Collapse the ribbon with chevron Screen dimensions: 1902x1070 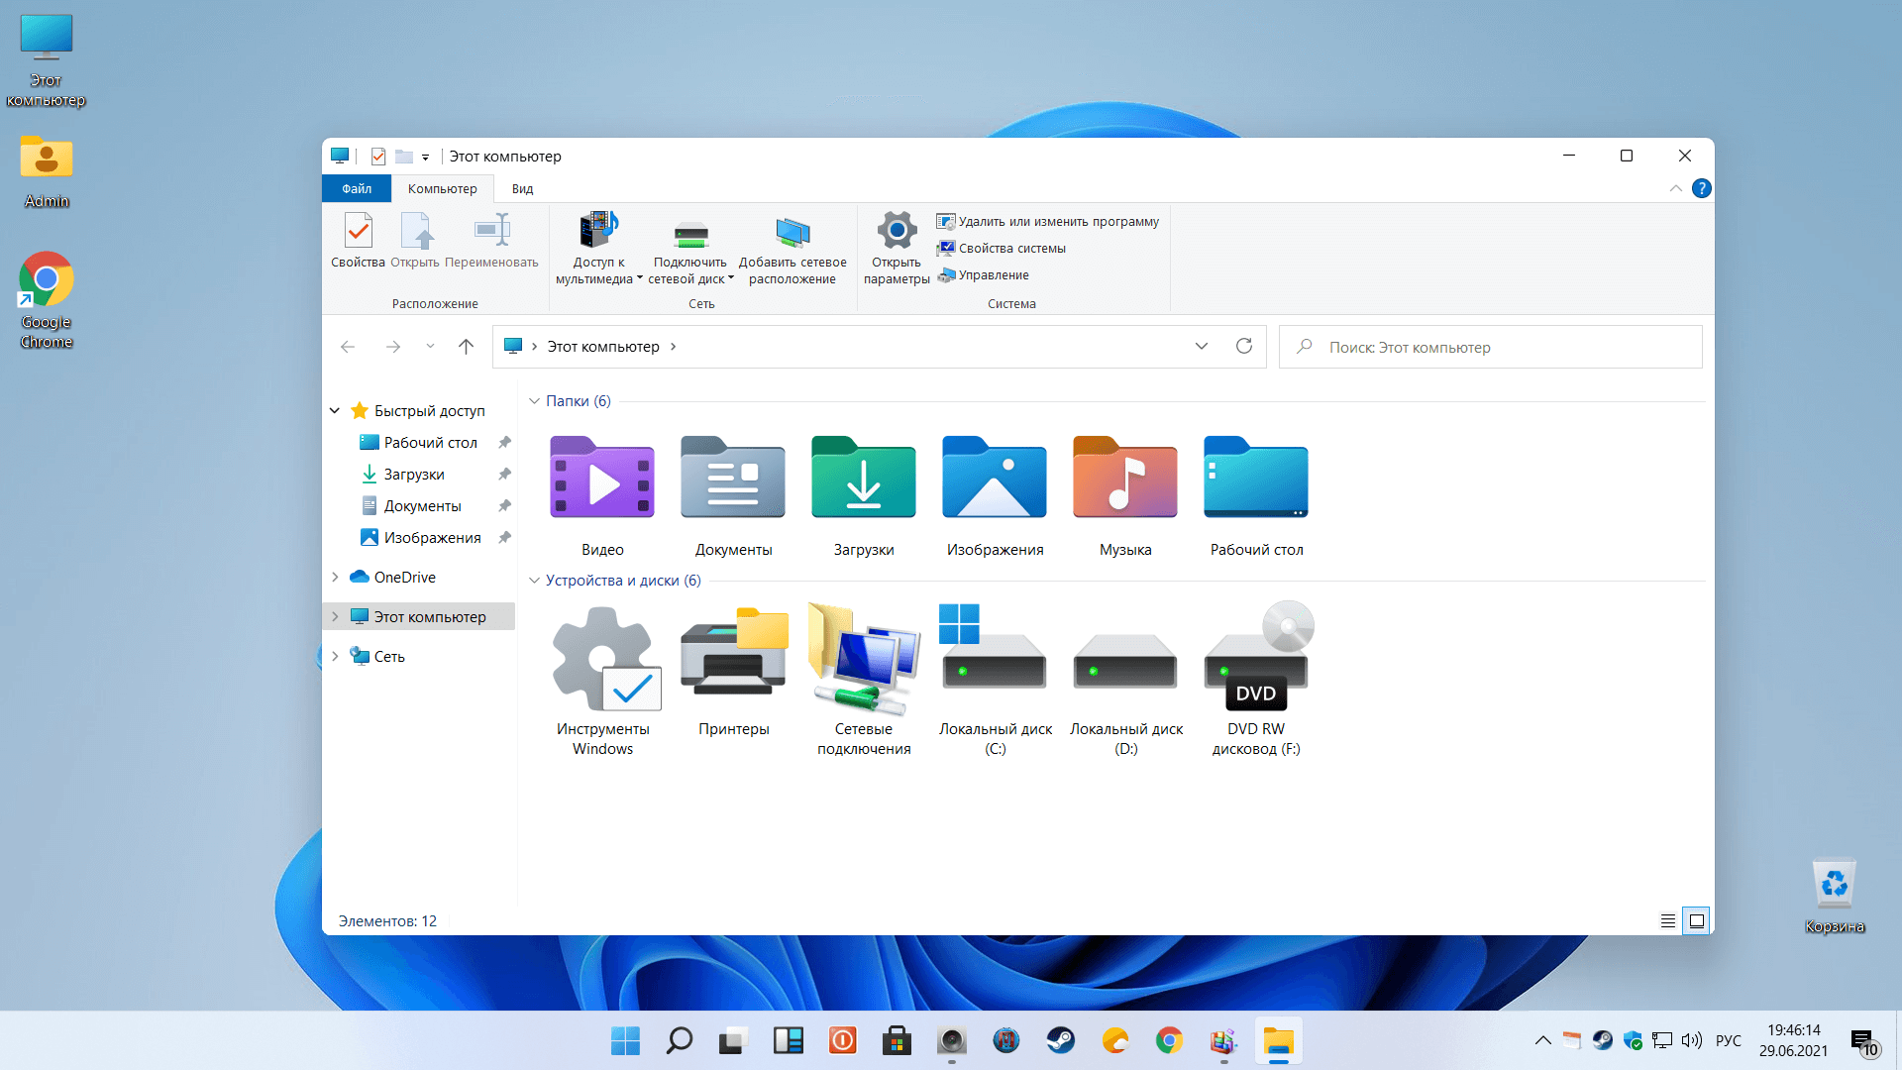1676,188
